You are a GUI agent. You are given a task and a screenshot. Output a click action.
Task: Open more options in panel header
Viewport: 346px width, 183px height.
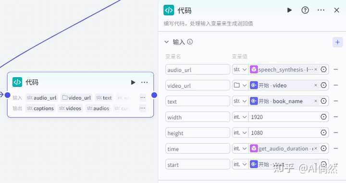321,10
